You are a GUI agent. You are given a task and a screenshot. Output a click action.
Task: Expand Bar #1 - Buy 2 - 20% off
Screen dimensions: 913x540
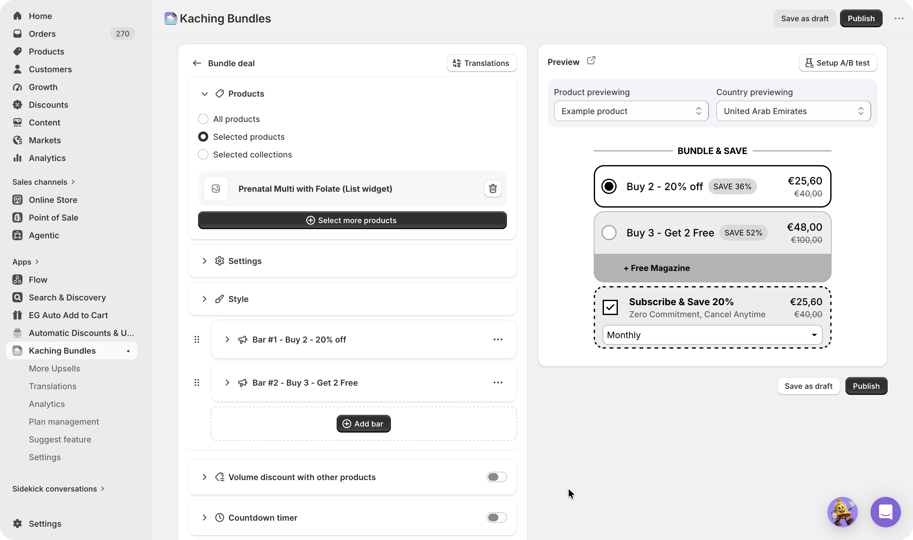tap(227, 339)
